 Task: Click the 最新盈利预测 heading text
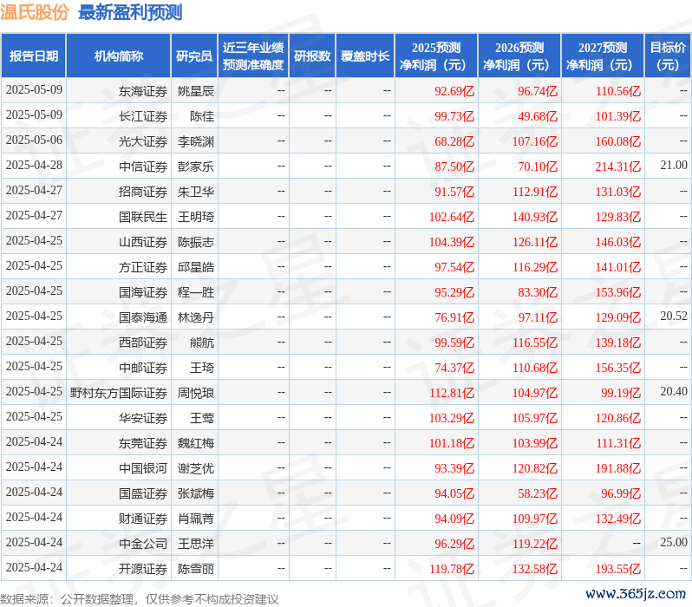[130, 12]
